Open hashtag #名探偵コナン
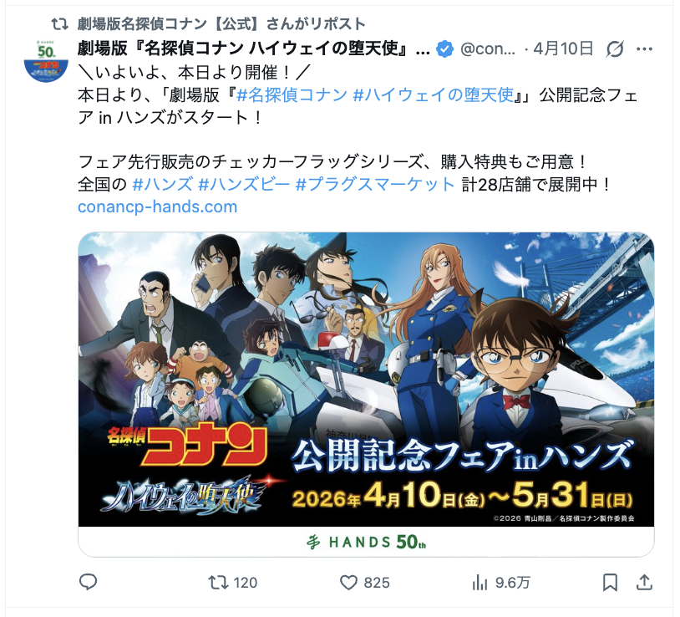Viewport: 680px width, 617px height. click(x=292, y=94)
